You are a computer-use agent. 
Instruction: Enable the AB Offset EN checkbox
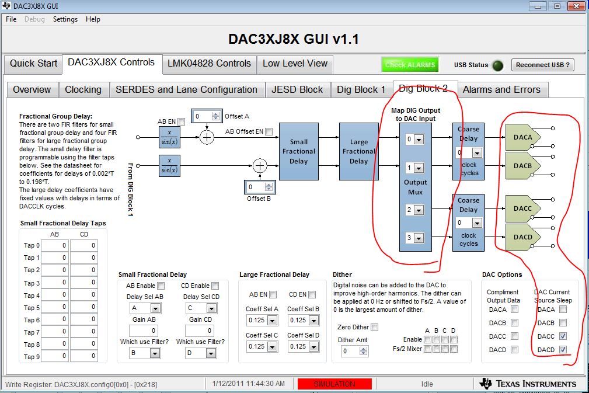point(269,131)
